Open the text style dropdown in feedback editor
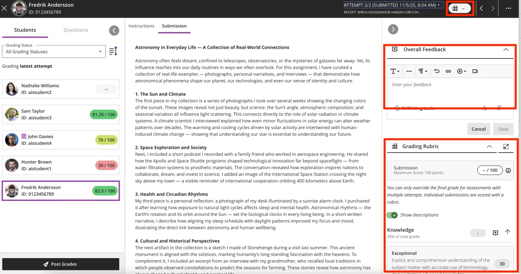This screenshot has height=274, width=521. pos(394,71)
